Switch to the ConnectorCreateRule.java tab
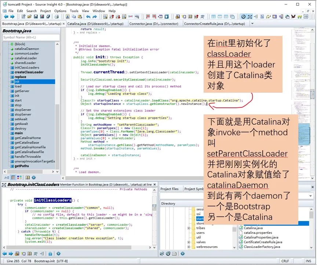Image resolution: width=317 pixels, height=265 pixels. click(215, 23)
